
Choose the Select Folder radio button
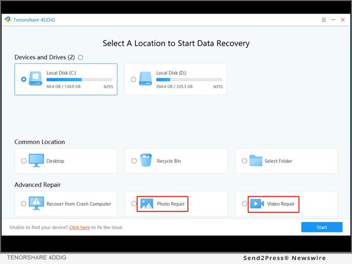(244, 161)
